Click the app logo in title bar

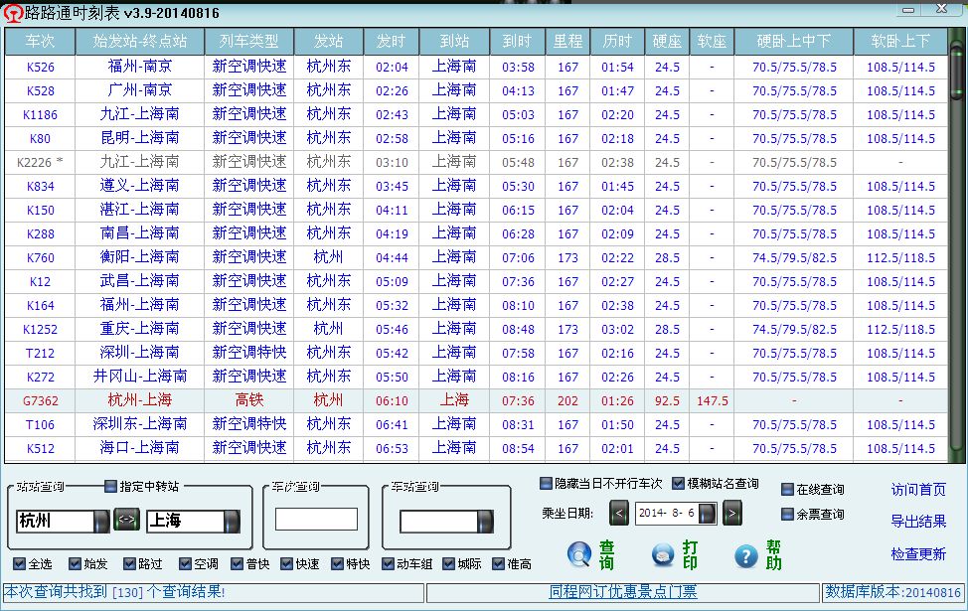pos(13,13)
